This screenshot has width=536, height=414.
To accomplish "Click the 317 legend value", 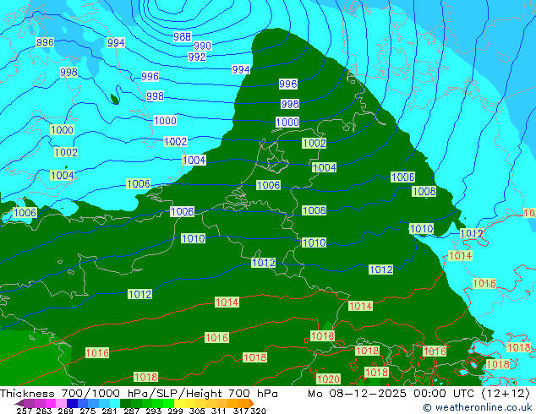I will coord(241,411).
